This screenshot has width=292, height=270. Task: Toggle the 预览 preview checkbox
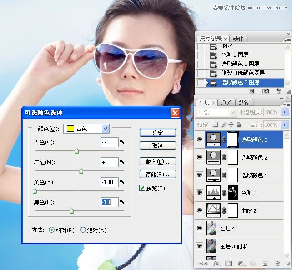[142, 188]
